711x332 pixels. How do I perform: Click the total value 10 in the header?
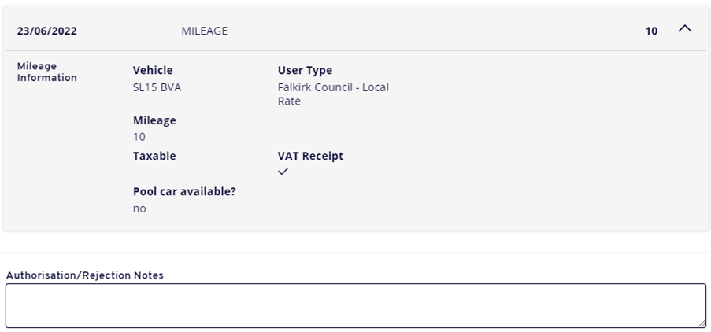(x=651, y=31)
